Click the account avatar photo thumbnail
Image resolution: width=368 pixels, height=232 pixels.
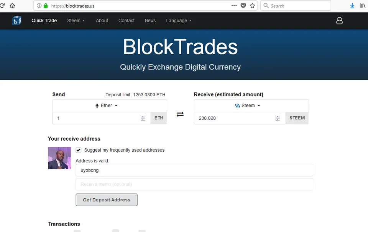(x=59, y=158)
